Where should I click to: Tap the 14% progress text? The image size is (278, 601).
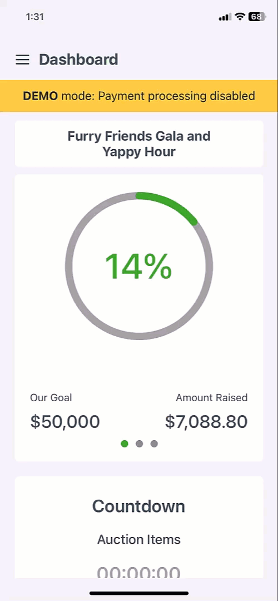[138, 267]
